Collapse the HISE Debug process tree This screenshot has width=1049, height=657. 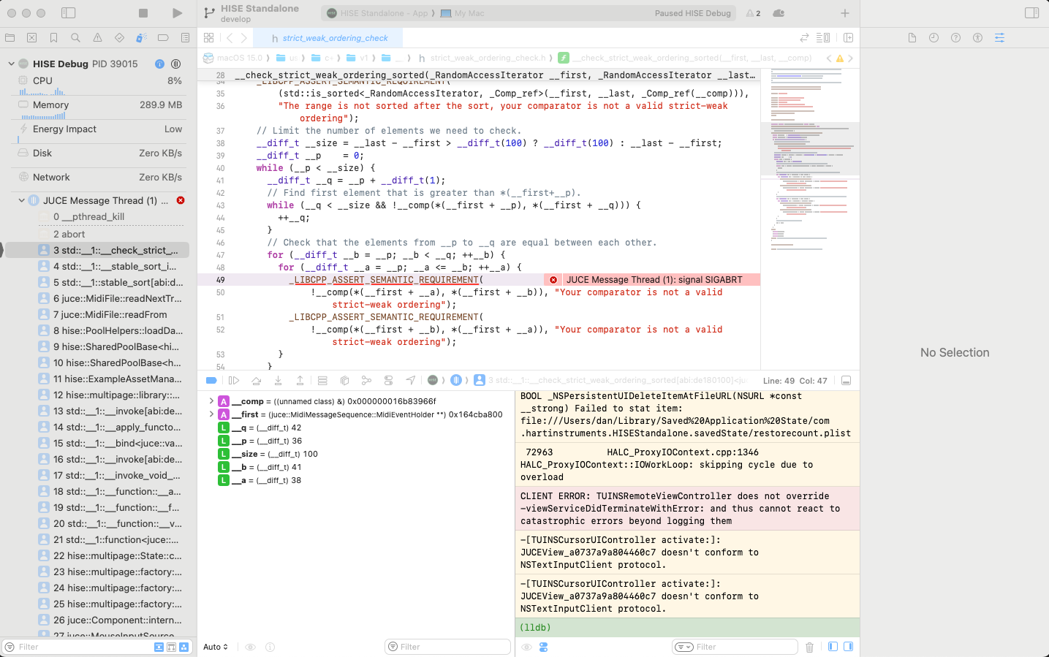[11, 64]
